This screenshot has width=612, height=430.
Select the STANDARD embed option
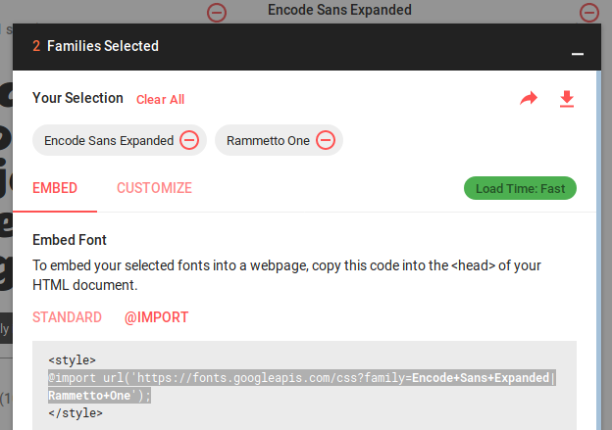pos(67,317)
